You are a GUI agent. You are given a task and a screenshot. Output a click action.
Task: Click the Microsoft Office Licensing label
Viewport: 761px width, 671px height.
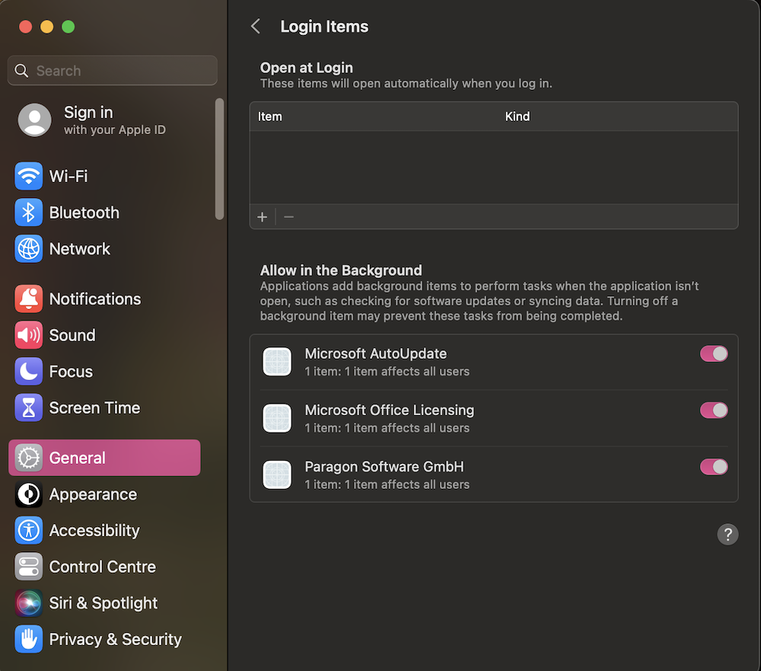(389, 410)
